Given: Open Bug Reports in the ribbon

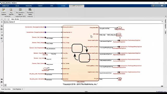Looking at the screenshot, I should point(11,11).
